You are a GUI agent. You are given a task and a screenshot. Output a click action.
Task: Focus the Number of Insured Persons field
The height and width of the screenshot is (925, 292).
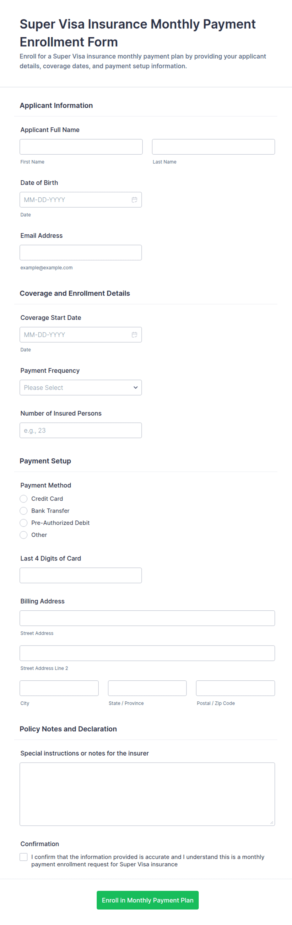tap(81, 430)
